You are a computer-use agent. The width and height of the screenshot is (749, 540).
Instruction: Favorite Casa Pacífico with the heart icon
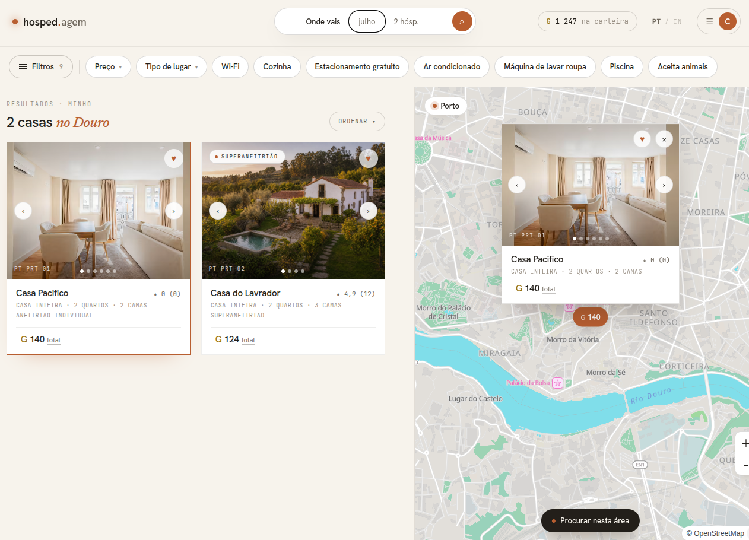(174, 158)
